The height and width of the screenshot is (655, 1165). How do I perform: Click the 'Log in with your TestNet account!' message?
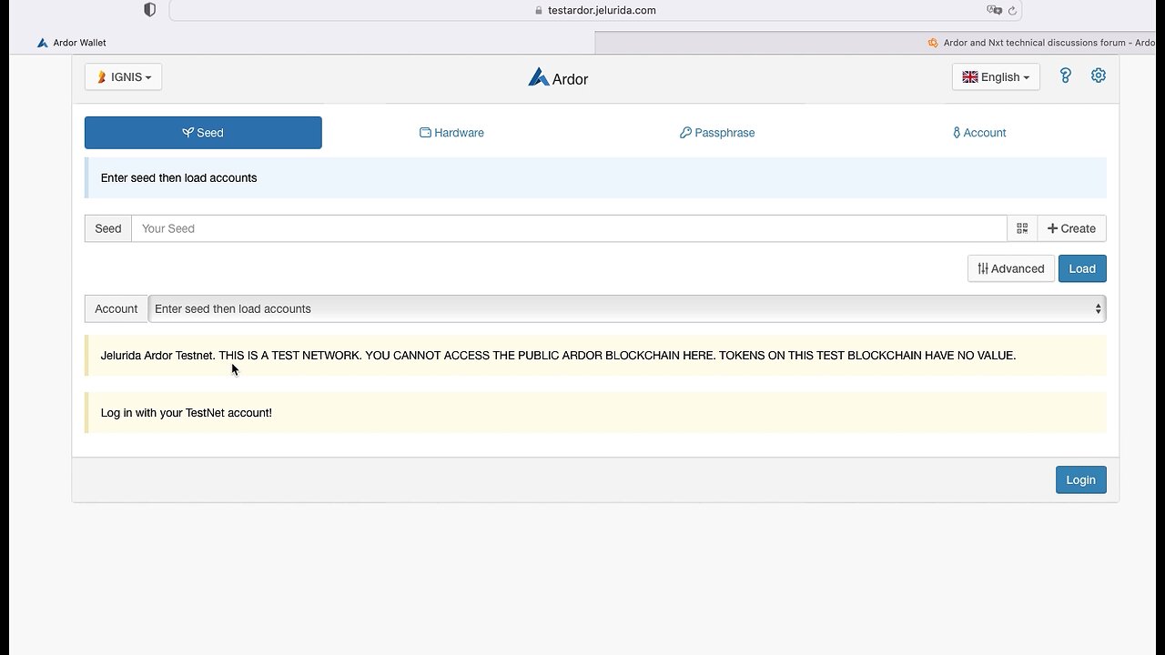coord(595,412)
